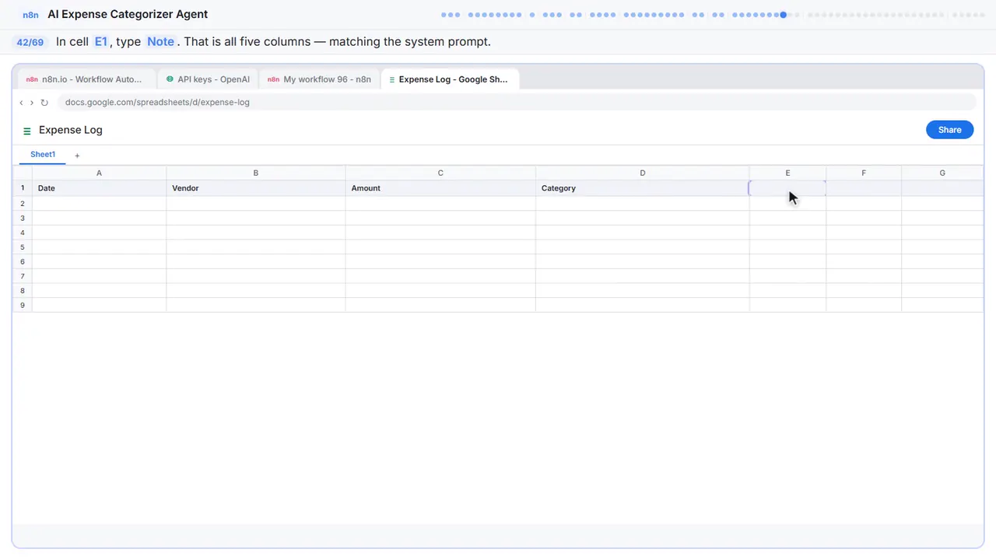Reload the page with the refresh icon
The width and height of the screenshot is (996, 560).
(44, 103)
